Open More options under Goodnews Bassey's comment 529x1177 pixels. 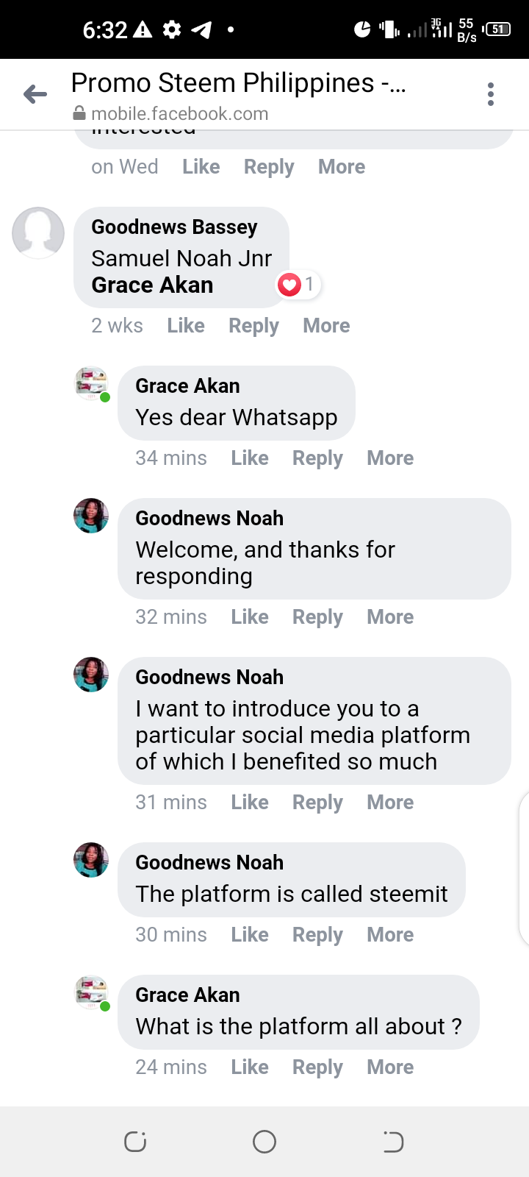coord(326,326)
